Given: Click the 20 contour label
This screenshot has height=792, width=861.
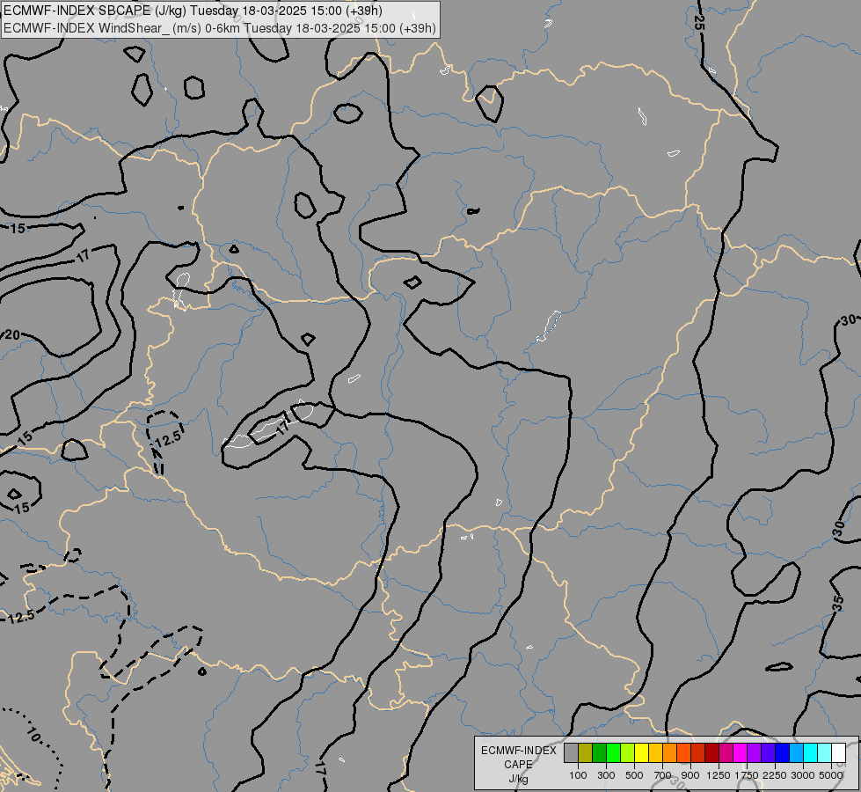Looking at the screenshot, I should coord(12,334).
